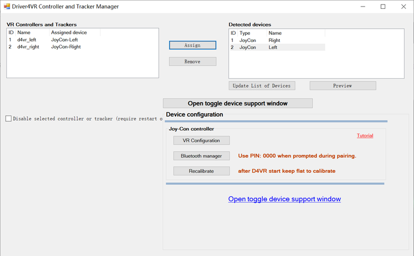
Task: Click ID header in Detected devices list
Action: (233, 33)
